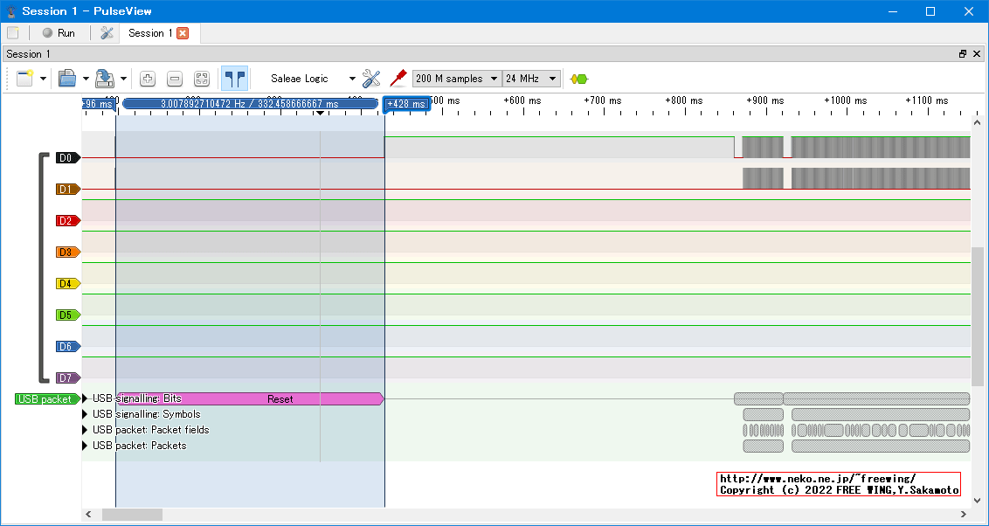989x526 pixels.
Task: Click the zoom out icon
Action: pos(175,79)
